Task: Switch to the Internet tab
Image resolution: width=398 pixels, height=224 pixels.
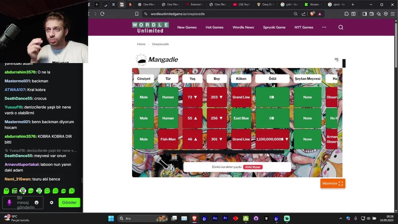Action: coord(194,5)
